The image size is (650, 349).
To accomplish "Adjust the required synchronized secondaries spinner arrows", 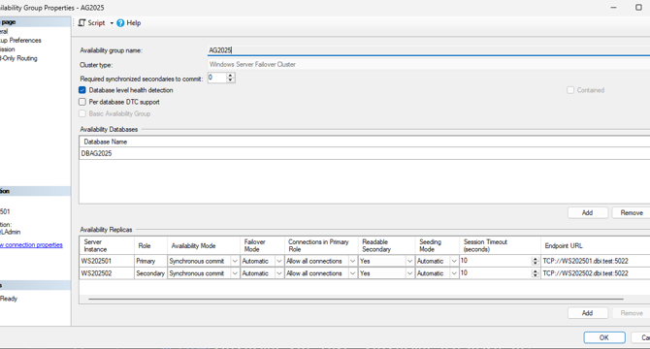I will [x=231, y=78].
